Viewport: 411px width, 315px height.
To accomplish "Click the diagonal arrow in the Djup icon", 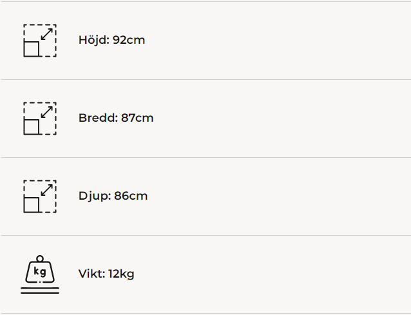I will click(x=46, y=189).
